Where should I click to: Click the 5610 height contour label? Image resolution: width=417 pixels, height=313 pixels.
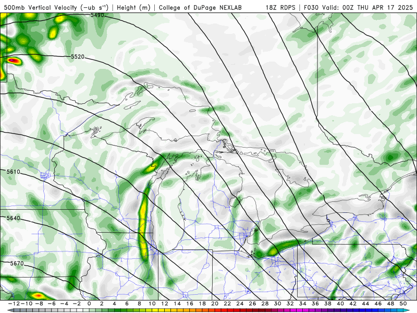pos(14,172)
